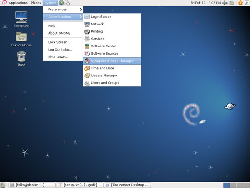This screenshot has height=188, width=250.
Task: Click the folder tray icon beside volume
Action: 231,3
